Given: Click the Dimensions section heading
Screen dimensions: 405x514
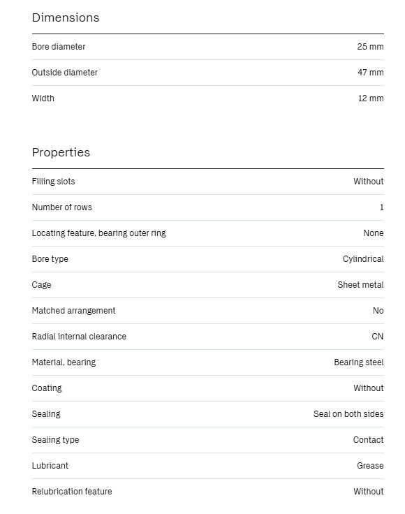Looking at the screenshot, I should pyautogui.click(x=66, y=17).
